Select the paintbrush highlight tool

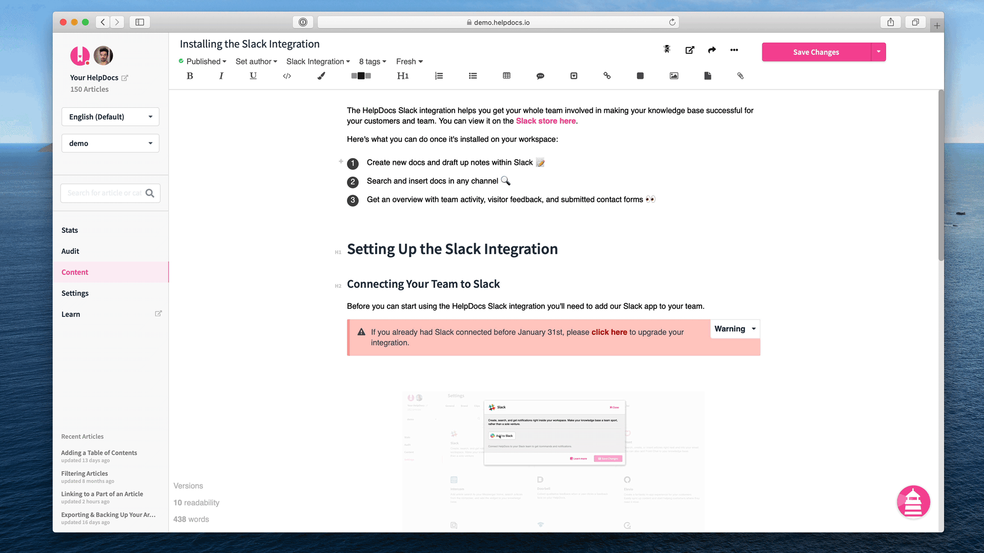(321, 76)
